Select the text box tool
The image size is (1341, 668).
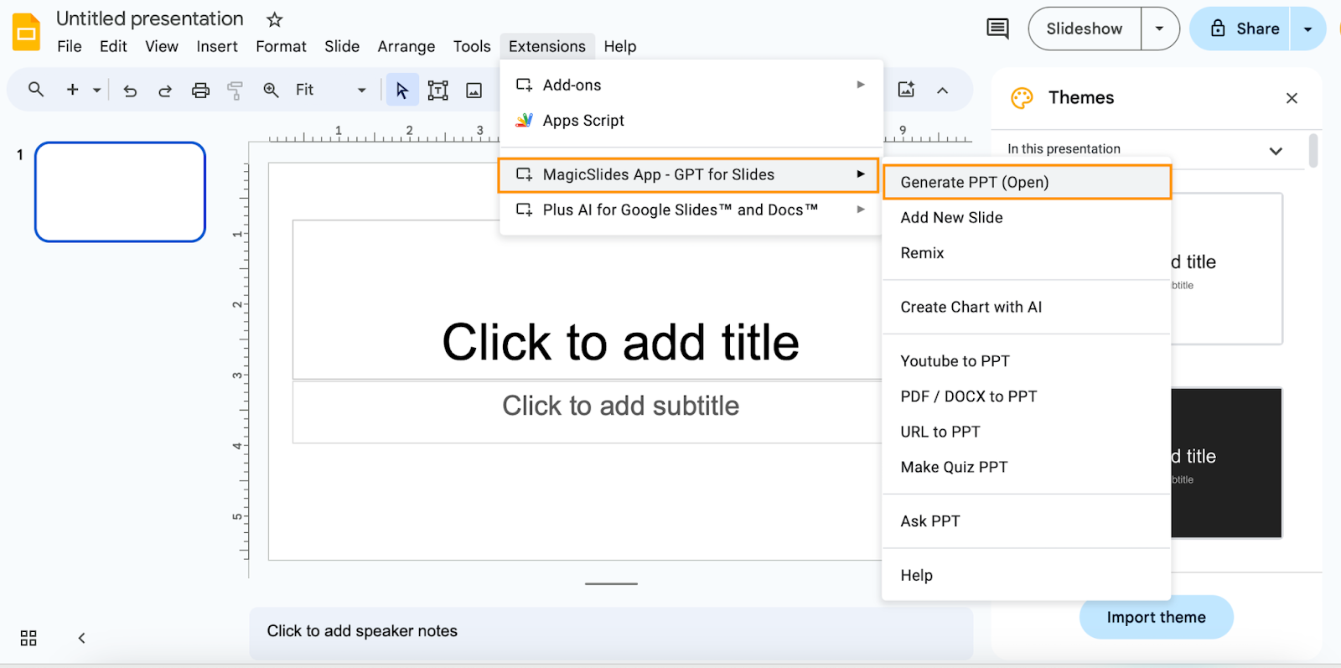[x=438, y=91]
